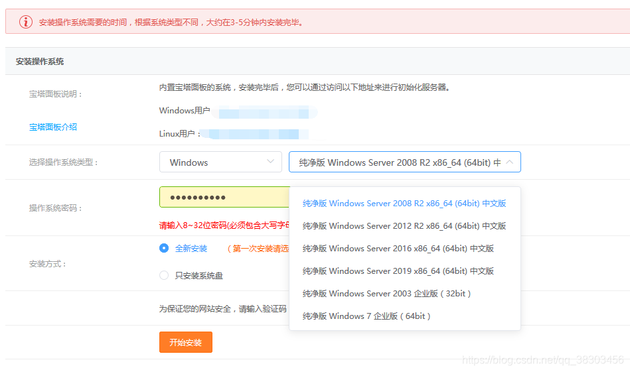Viewport: 630px width, 372px height.
Task: Click the 内置宝塔面板的系统 description text
Action: 304,87
